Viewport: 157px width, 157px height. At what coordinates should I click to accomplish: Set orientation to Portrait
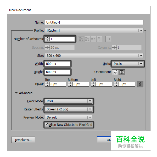pyautogui.click(x=115, y=72)
